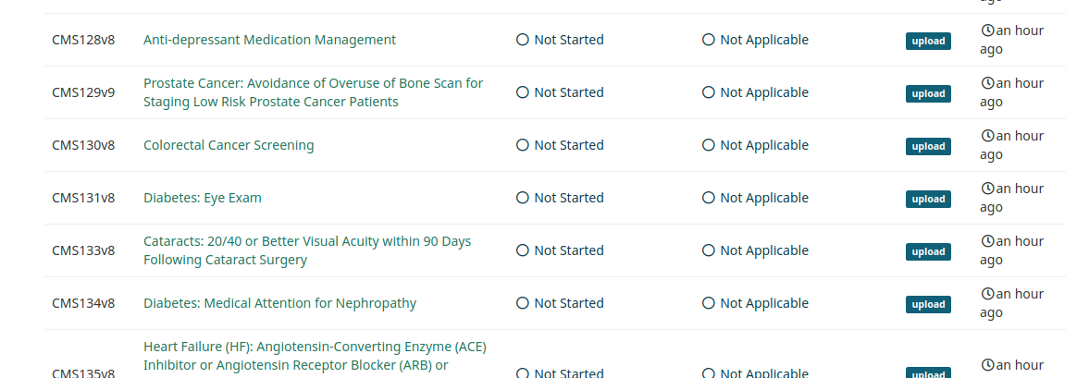Open Colorectal Cancer Screening measure
1077x378 pixels.
pos(229,145)
